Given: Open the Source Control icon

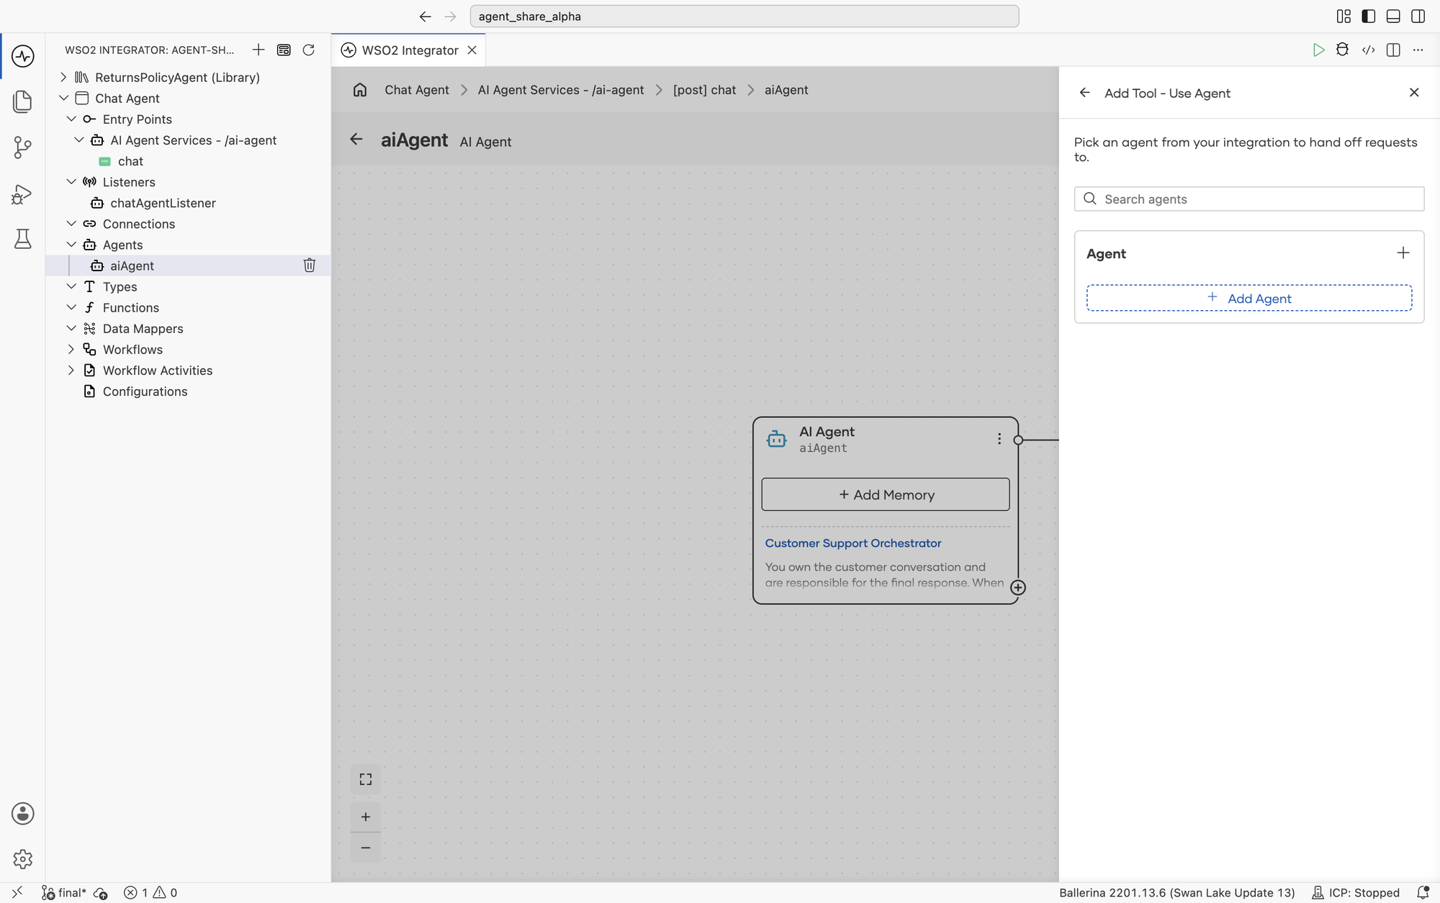Looking at the screenshot, I should pos(22,148).
